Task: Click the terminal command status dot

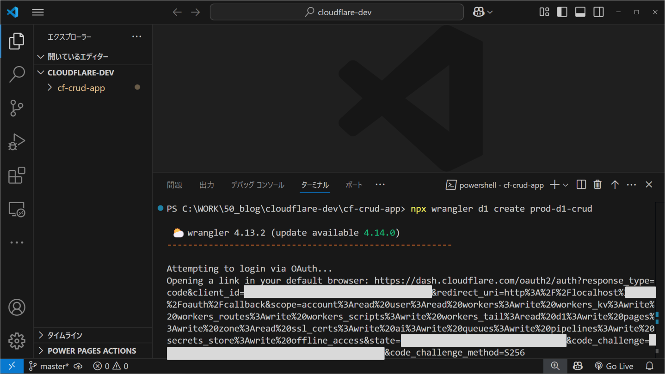Action: 160,208
